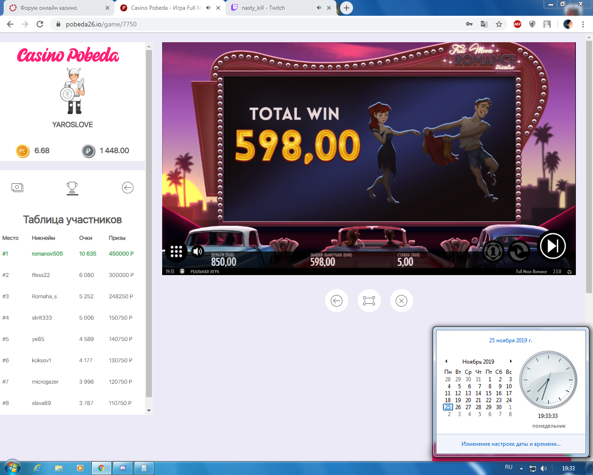Select player microgazer in the table
Viewport: 593px width, 475px height.
[45, 382]
